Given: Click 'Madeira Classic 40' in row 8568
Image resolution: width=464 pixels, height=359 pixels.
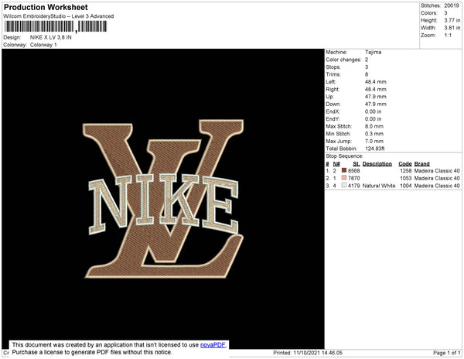Looking at the screenshot, I should click(437, 171).
